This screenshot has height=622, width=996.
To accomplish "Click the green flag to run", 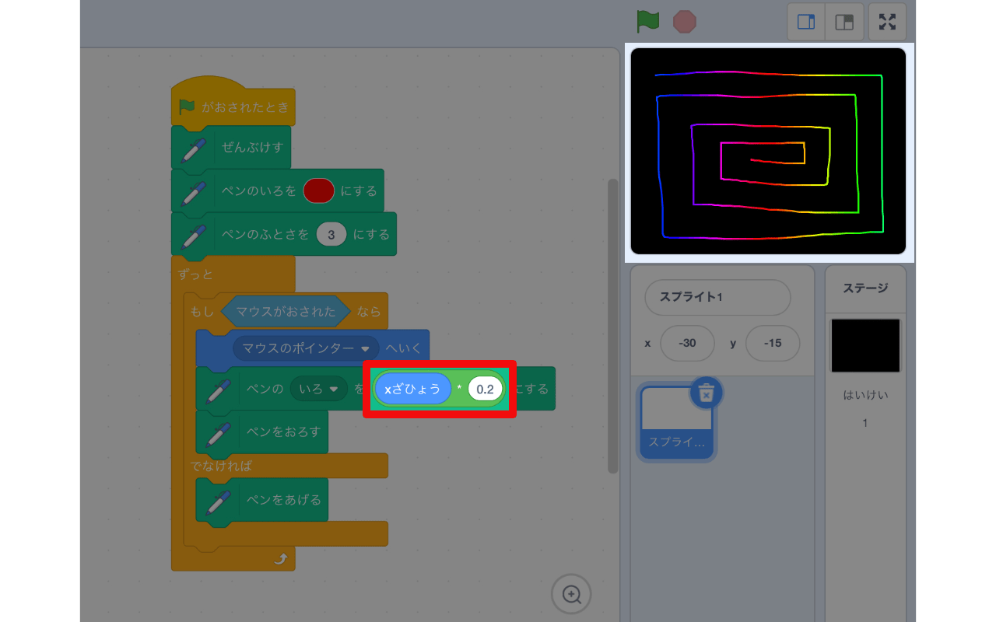I will (x=647, y=21).
